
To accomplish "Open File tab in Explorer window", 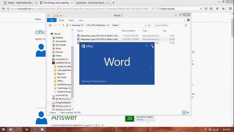I will [x=52, y=20].
